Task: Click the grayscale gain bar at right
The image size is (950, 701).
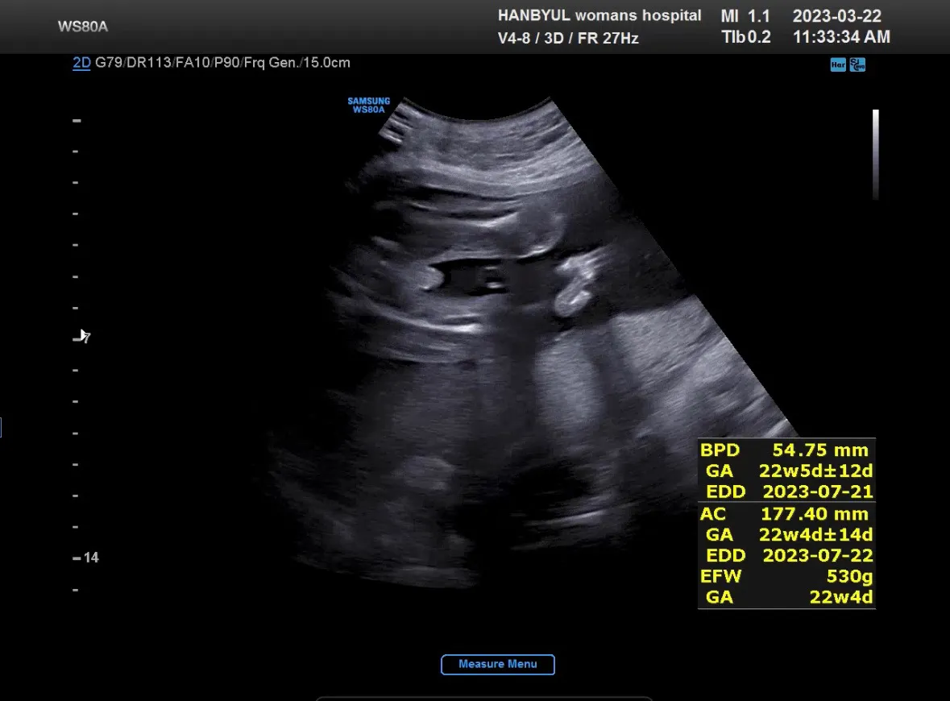Action: [876, 155]
